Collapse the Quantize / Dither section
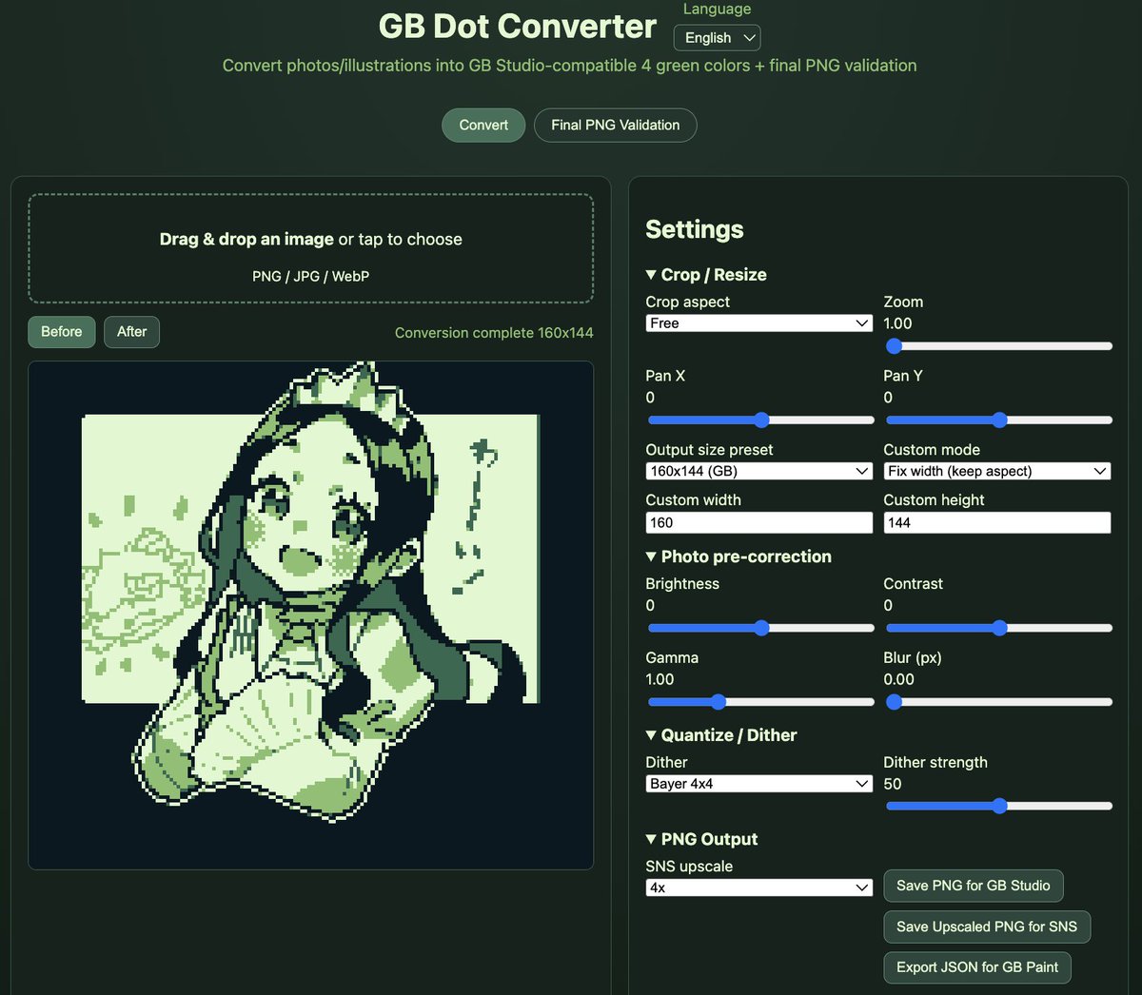 coord(721,735)
